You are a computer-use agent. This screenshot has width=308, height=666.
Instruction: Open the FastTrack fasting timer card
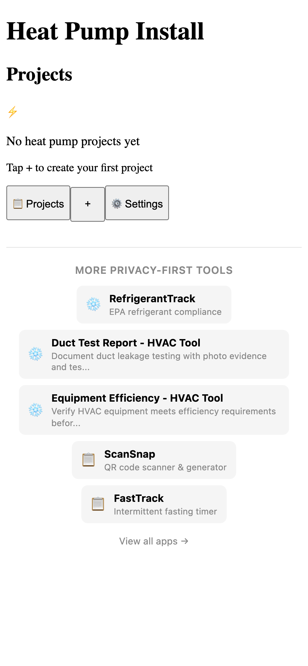[154, 504]
